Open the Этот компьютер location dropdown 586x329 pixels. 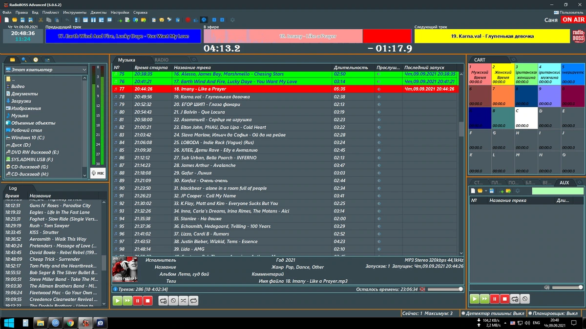coord(46,70)
